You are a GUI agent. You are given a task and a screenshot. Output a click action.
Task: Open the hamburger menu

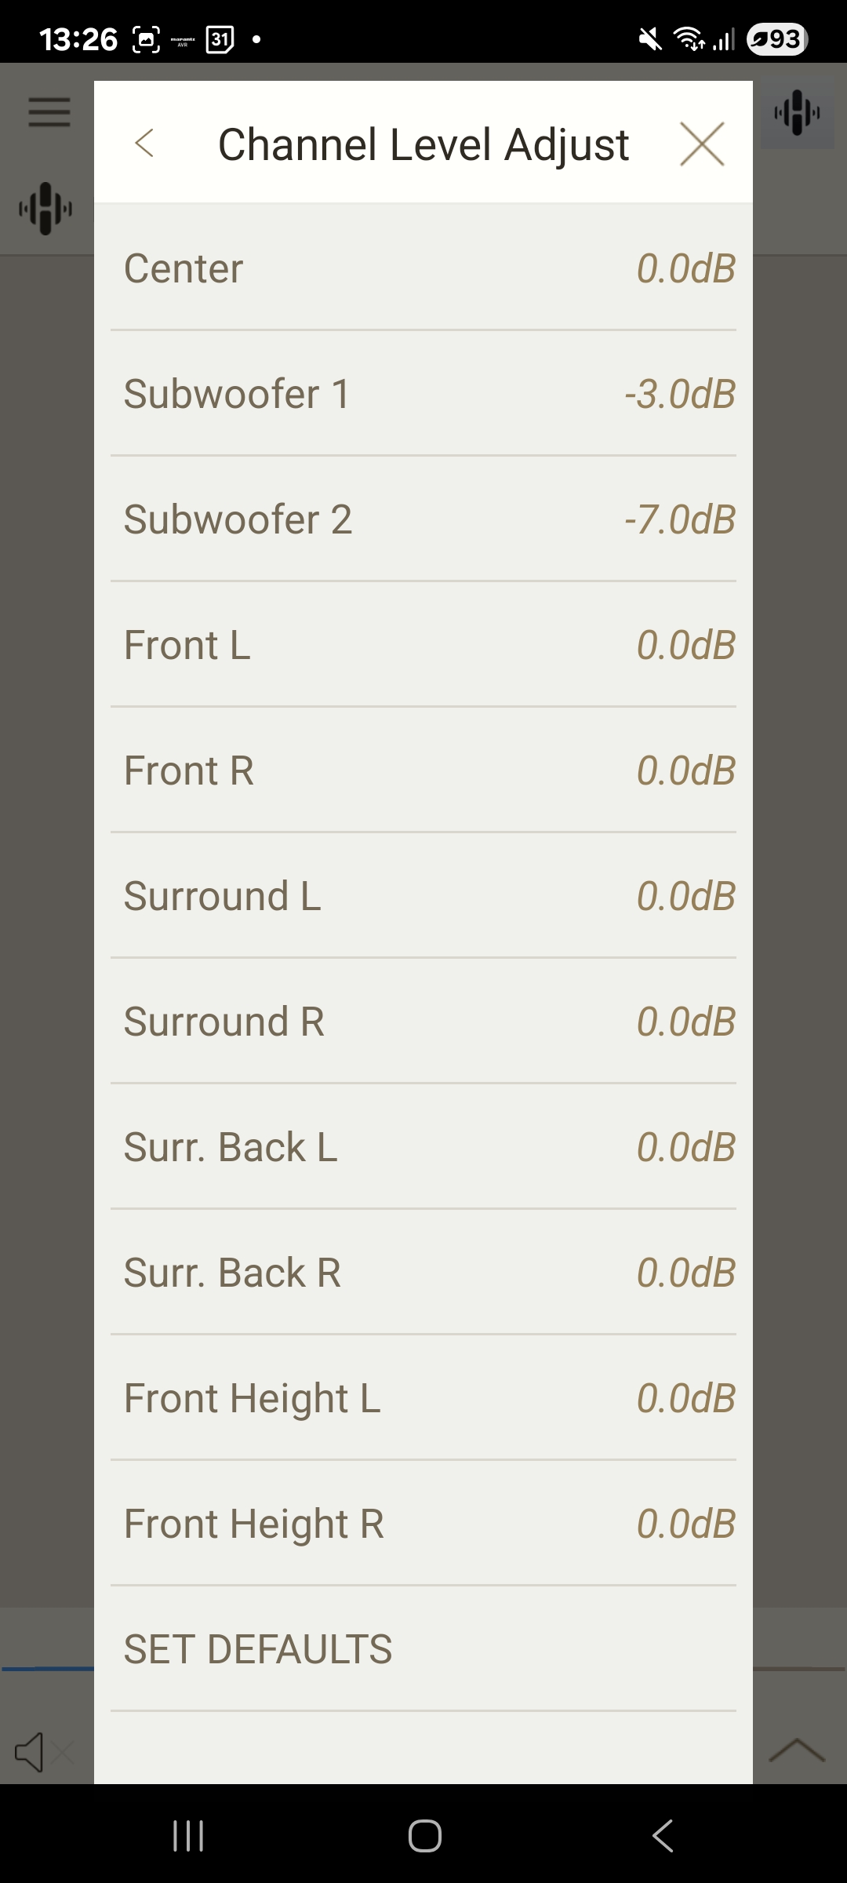tap(49, 111)
